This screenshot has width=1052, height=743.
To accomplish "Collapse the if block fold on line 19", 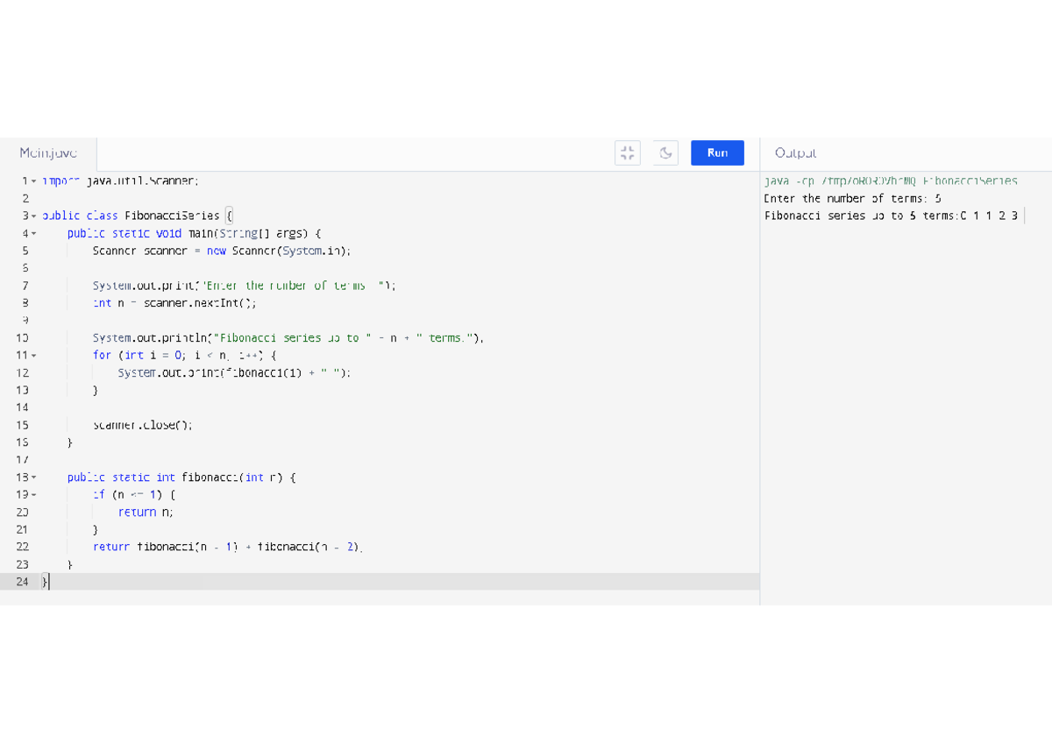I will tap(34, 495).
